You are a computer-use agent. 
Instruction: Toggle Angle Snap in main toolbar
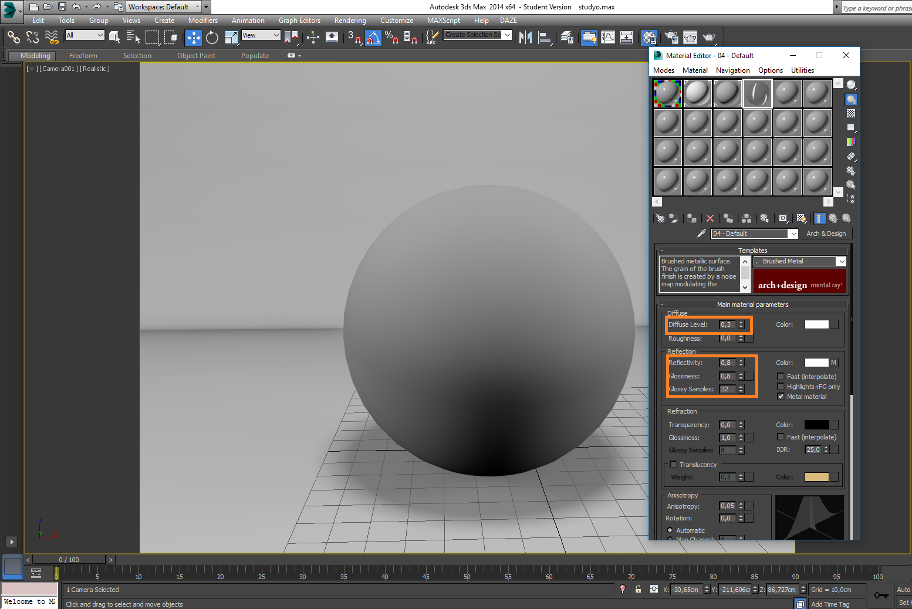pyautogui.click(x=373, y=38)
